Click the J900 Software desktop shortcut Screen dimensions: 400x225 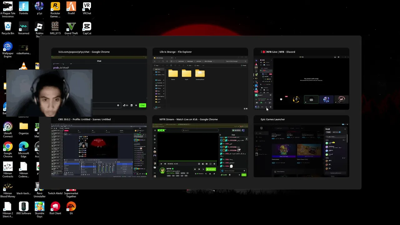pyautogui.click(x=23, y=208)
